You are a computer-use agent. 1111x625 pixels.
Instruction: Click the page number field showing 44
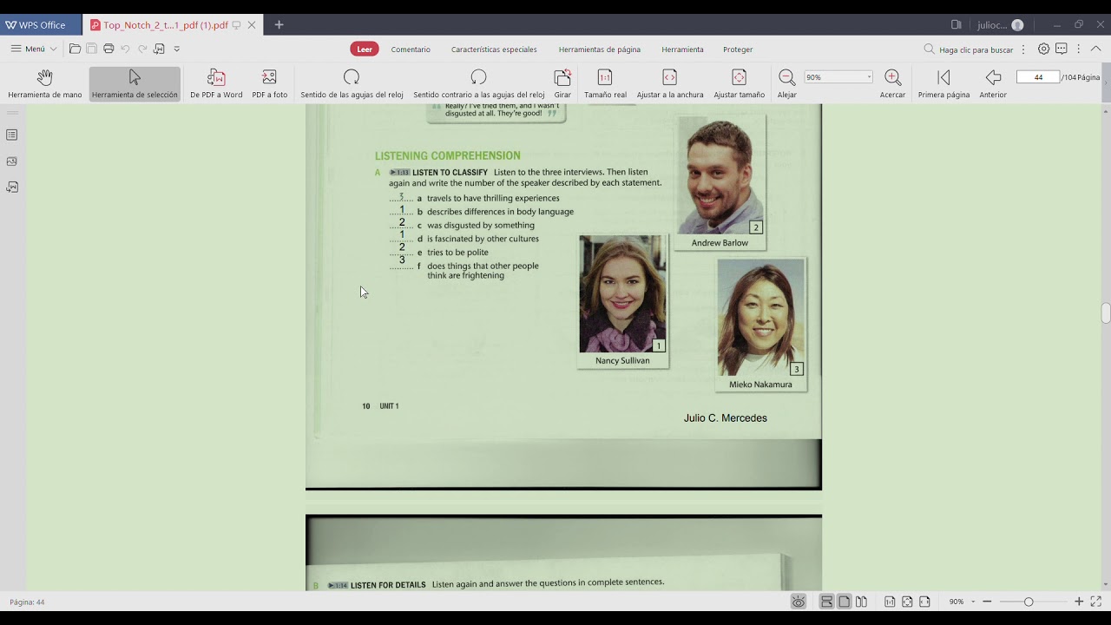click(x=1038, y=77)
